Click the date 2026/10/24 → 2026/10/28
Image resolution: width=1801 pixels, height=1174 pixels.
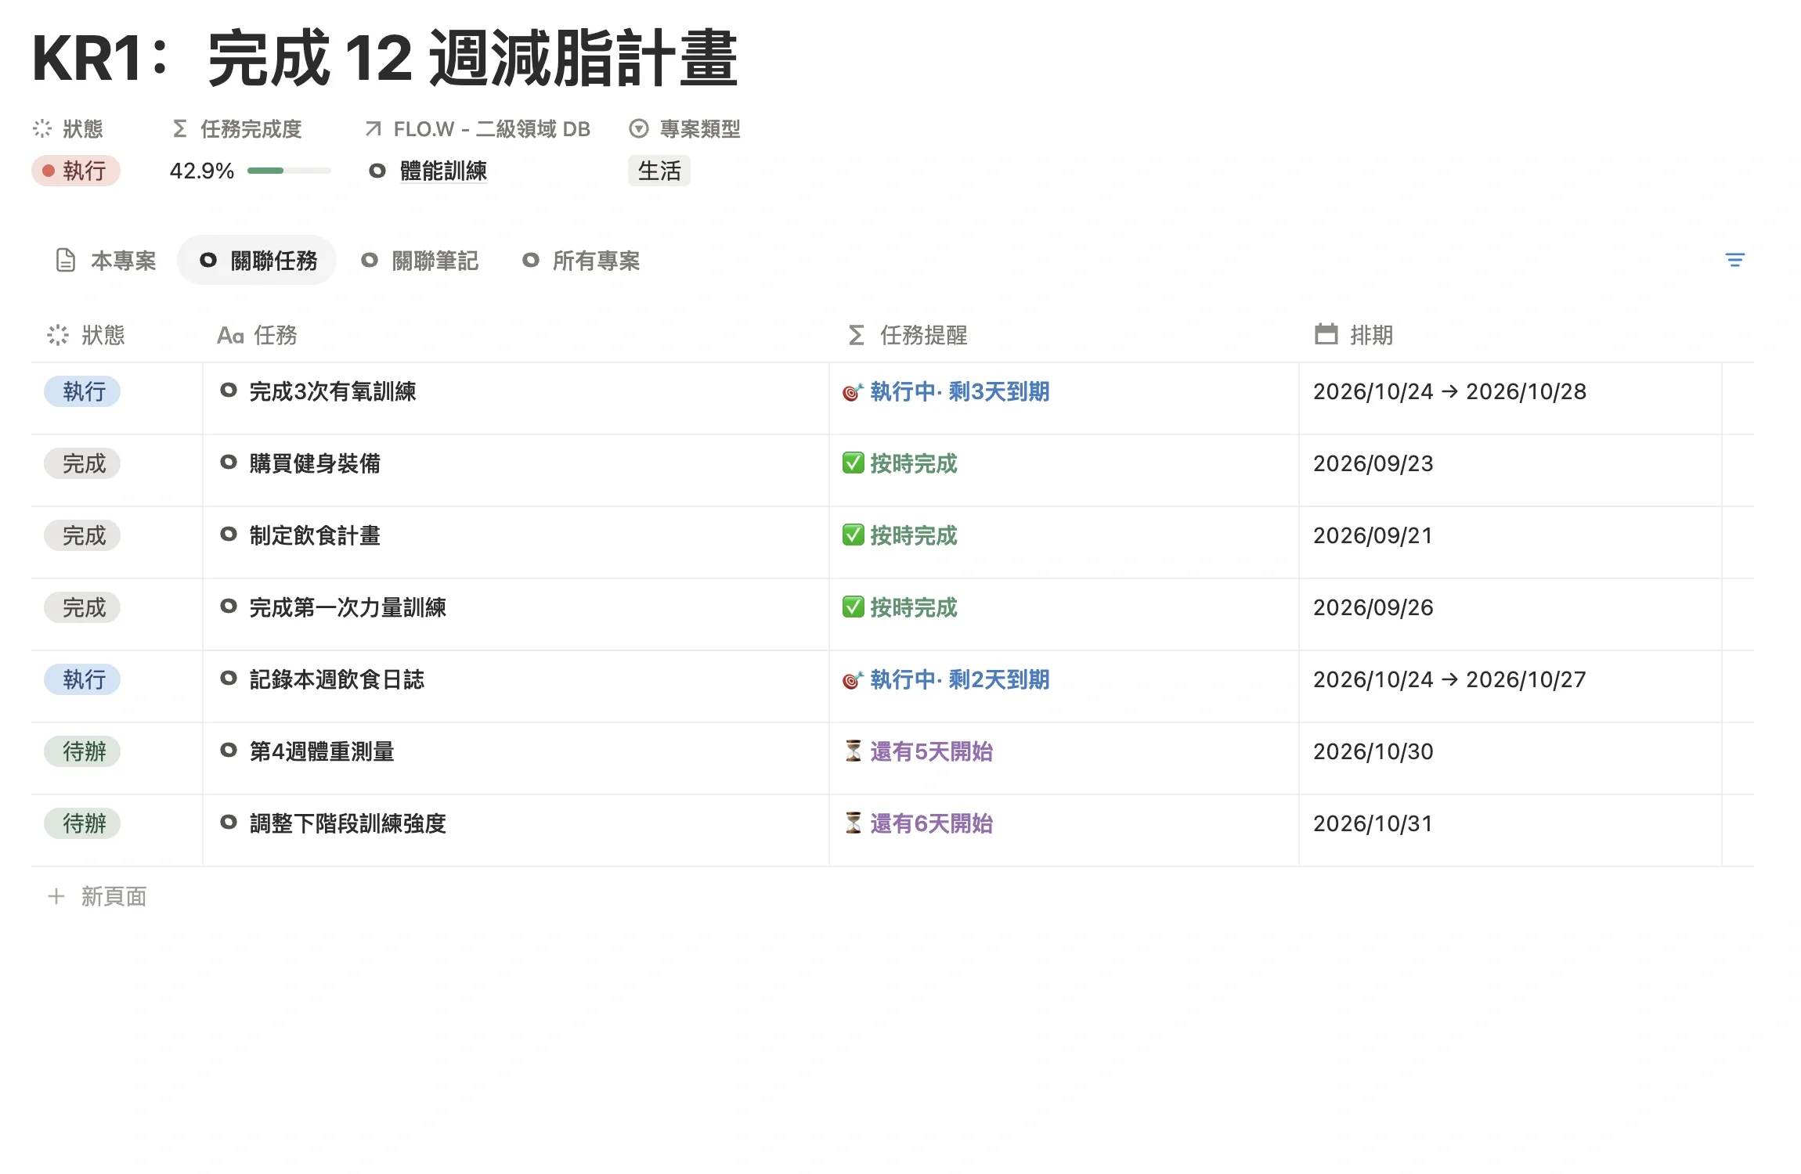(x=1449, y=391)
